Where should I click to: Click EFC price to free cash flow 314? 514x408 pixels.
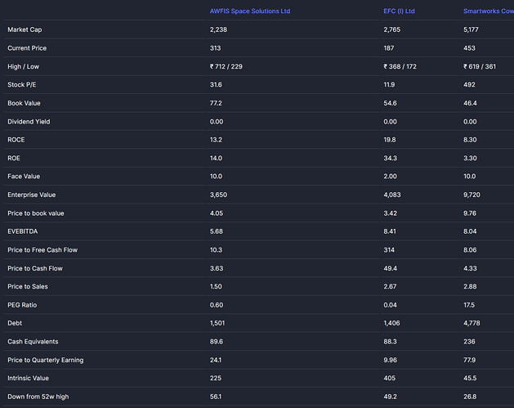pyautogui.click(x=389, y=250)
